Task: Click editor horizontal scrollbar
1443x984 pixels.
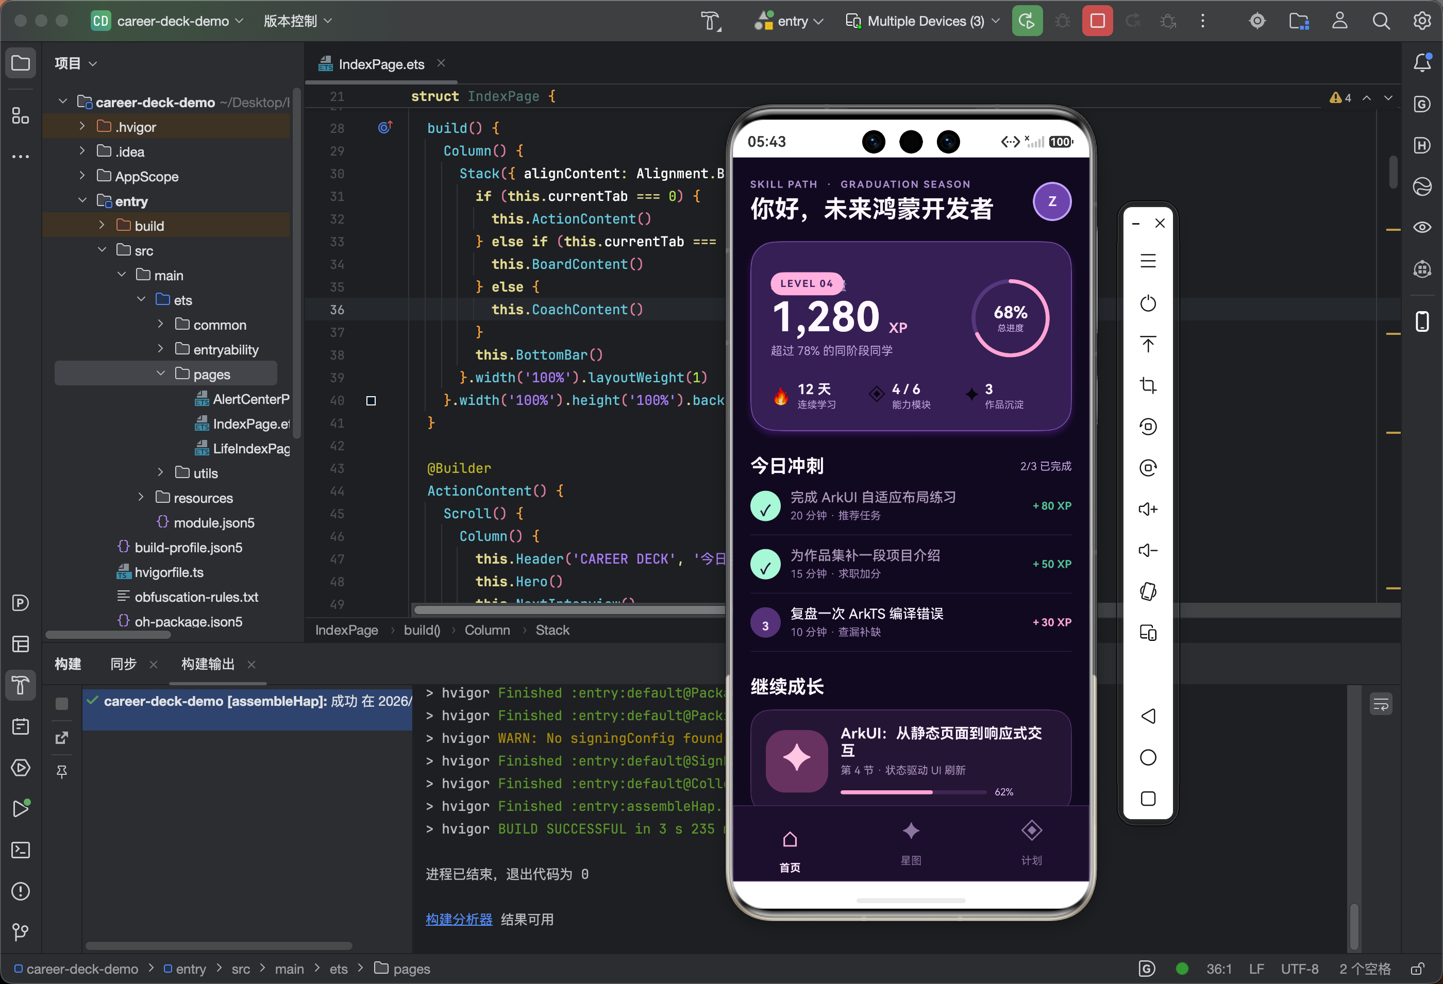Action: pos(569,609)
